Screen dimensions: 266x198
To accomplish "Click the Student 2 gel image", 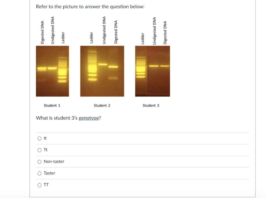I will coord(102,71).
